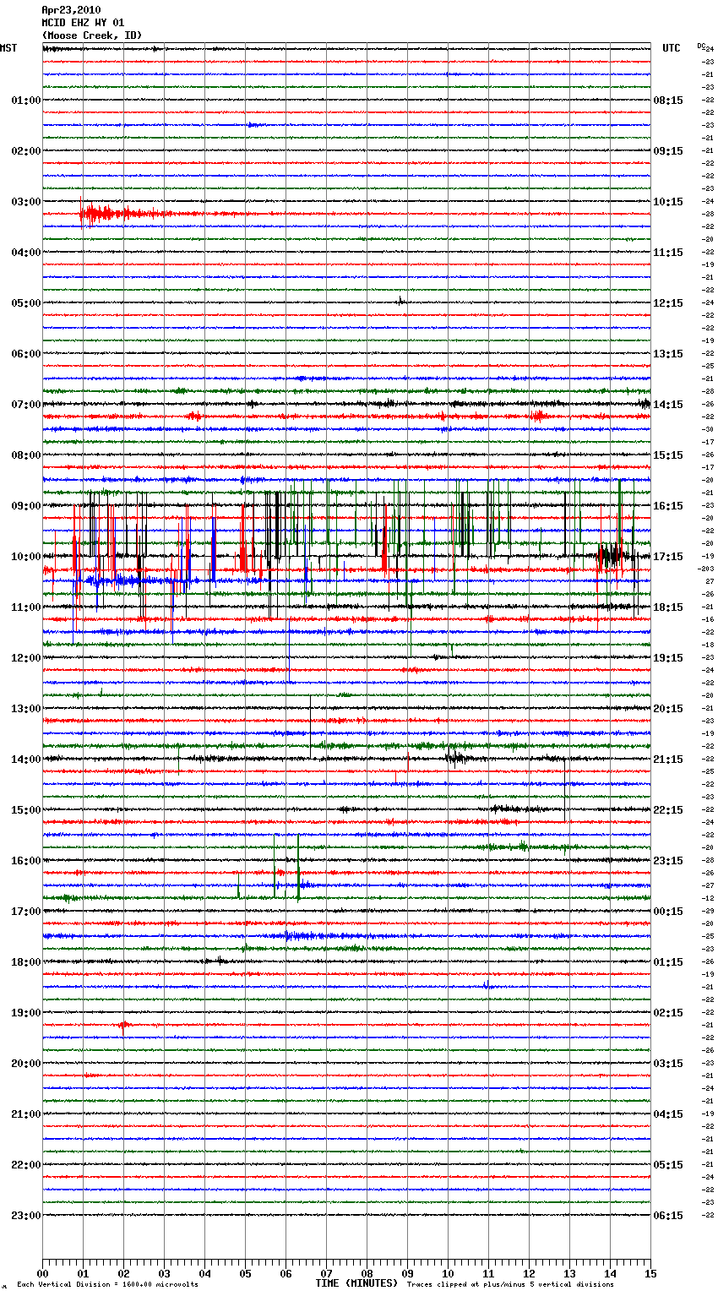Click the vertical division microvolts scale note
Viewport: 718px width, 1296px height.
(107, 1284)
